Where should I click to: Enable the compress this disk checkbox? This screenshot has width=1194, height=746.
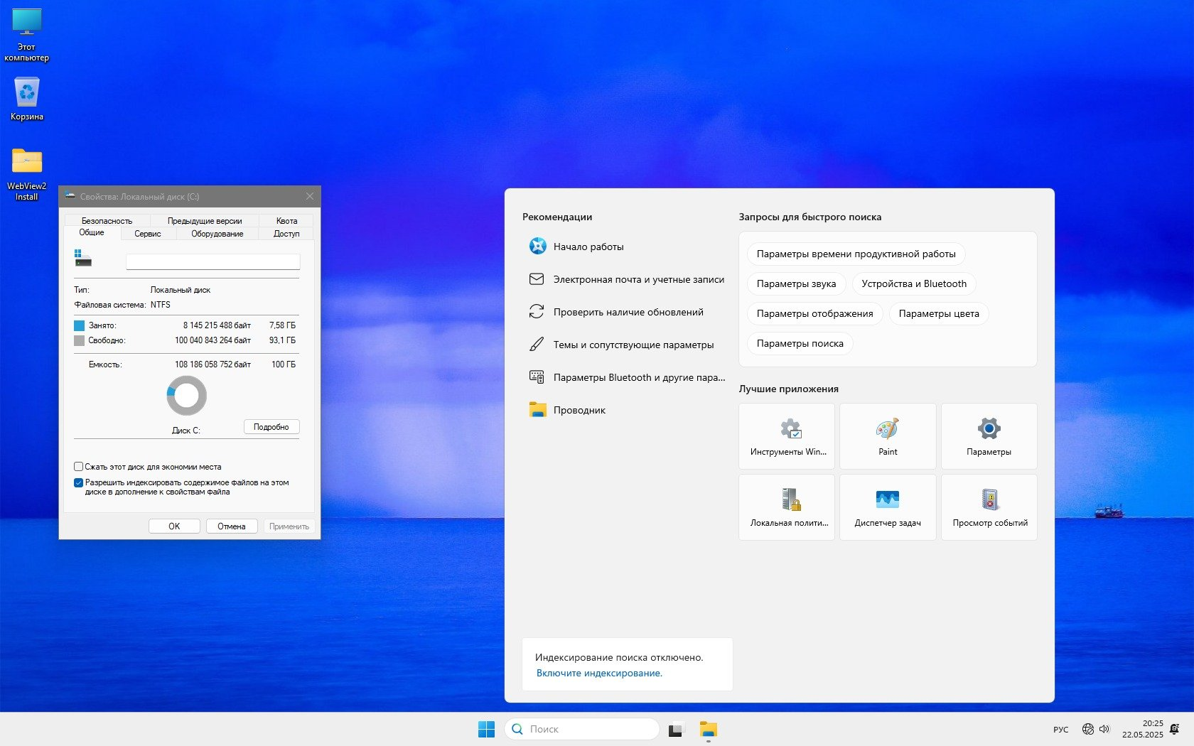pyautogui.click(x=79, y=467)
